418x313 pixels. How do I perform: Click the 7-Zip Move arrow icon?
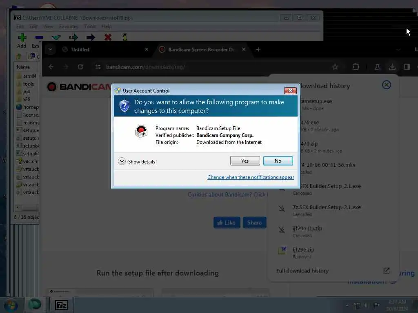tap(91, 37)
